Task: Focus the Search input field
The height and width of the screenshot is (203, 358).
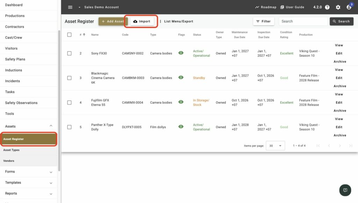Action: tap(303, 21)
